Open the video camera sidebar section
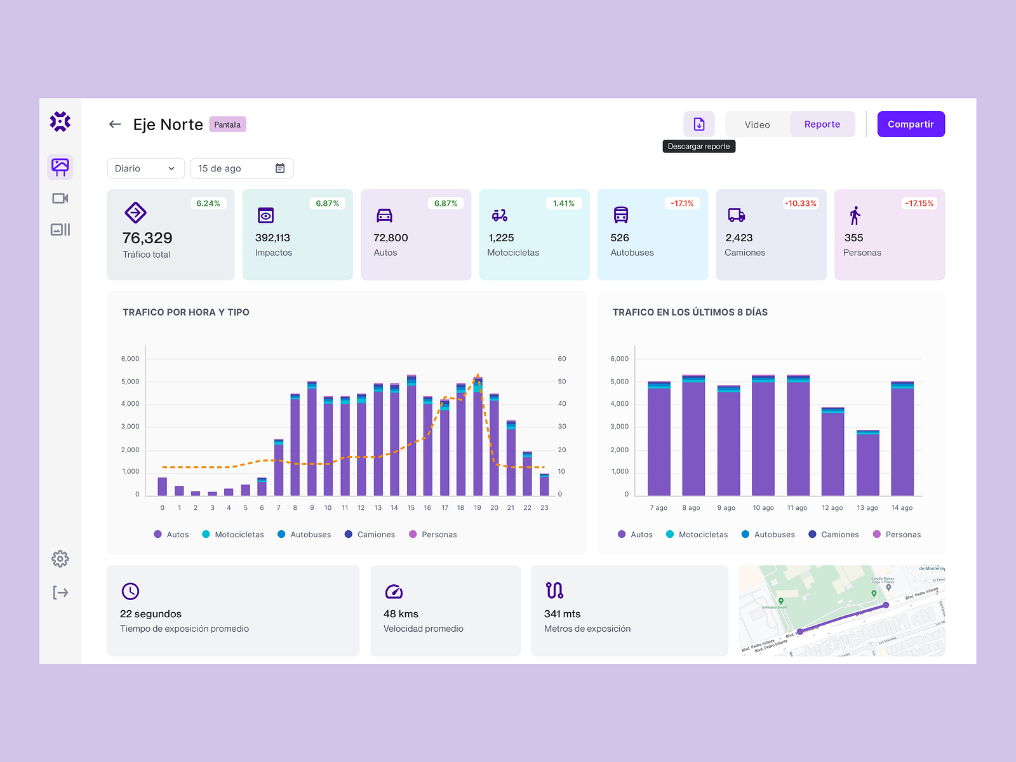 coord(60,199)
